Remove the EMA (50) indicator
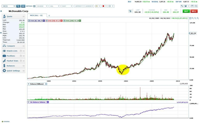The height and width of the screenshot is (124, 199). (62, 21)
